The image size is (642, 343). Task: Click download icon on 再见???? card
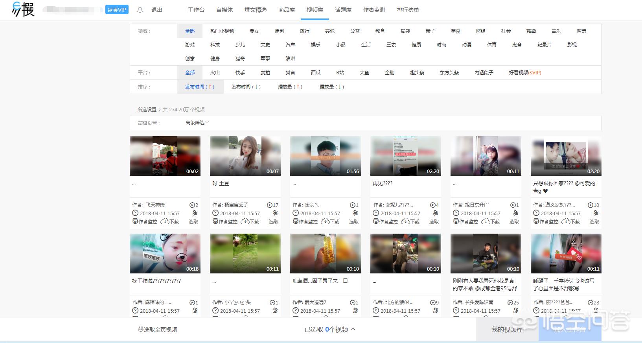(x=406, y=221)
